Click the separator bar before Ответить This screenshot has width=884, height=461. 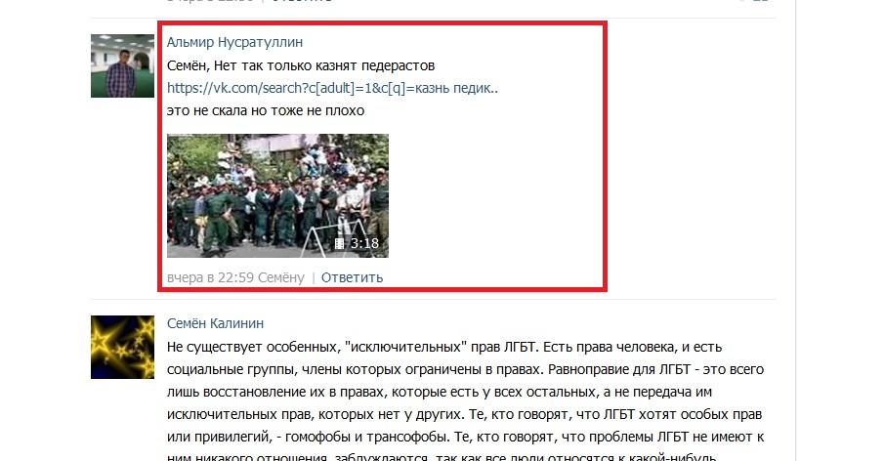pos(314,277)
